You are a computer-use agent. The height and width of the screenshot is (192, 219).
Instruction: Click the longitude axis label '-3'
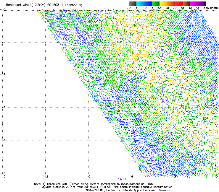pos(174,177)
